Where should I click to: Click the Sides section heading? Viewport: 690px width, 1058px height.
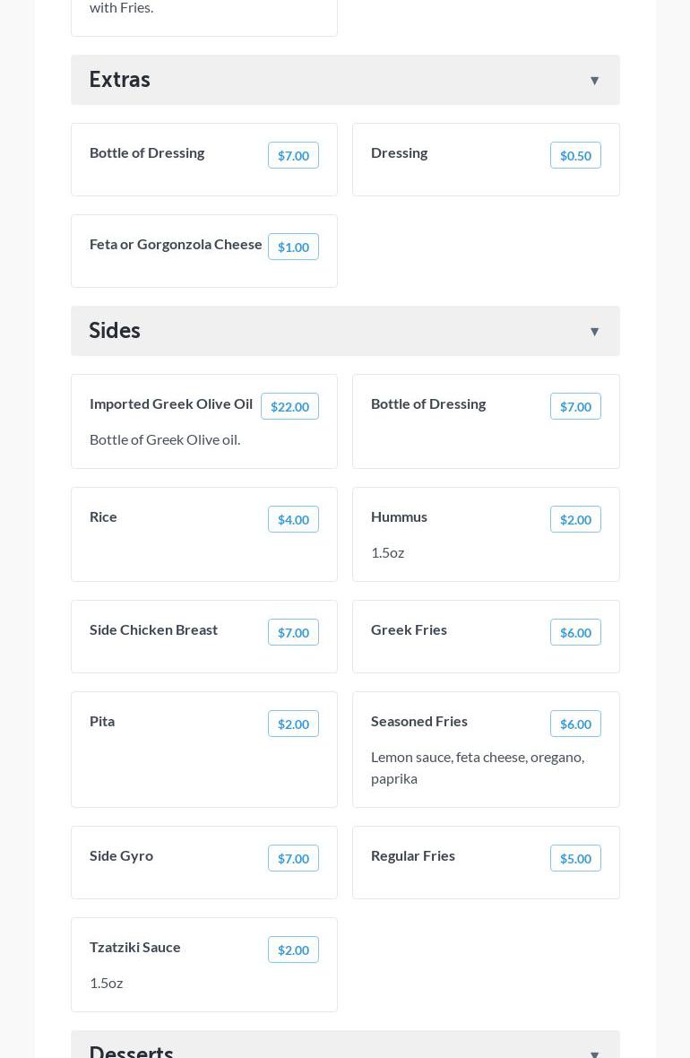click(115, 331)
